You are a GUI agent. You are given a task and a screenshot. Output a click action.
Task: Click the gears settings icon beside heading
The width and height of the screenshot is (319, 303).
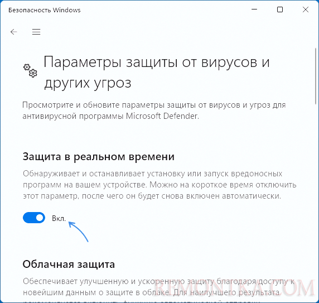30,71
